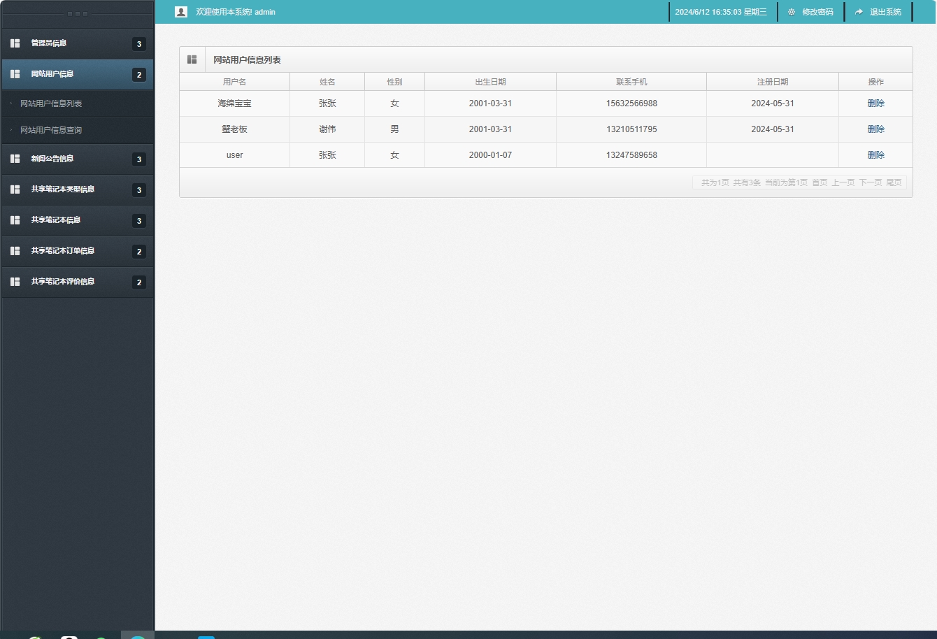Viewport: 937px width, 639px height.
Task: Go to 首页 in pagination
Action: [820, 182]
